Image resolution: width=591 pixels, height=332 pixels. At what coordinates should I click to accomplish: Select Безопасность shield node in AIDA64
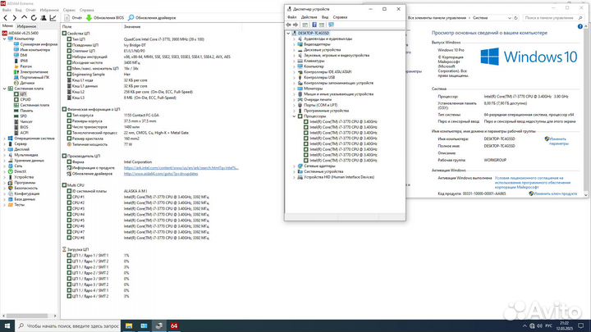pyautogui.click(x=25, y=188)
